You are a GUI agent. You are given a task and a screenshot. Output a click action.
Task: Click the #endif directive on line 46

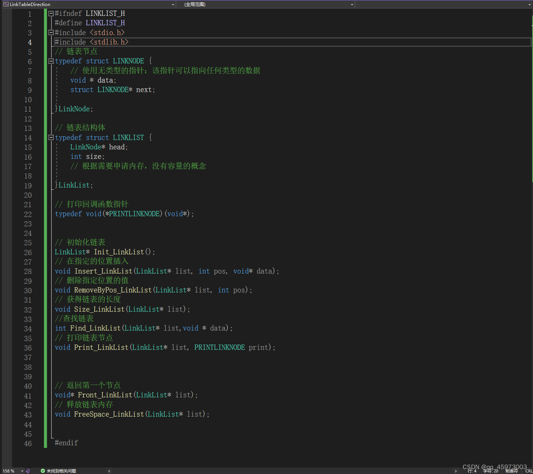(66, 443)
